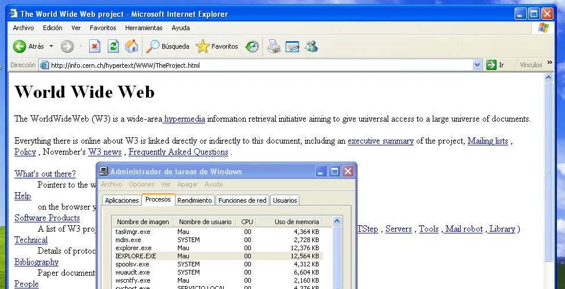
Task: Switch to the Rendimiento tab
Action: coord(195,200)
